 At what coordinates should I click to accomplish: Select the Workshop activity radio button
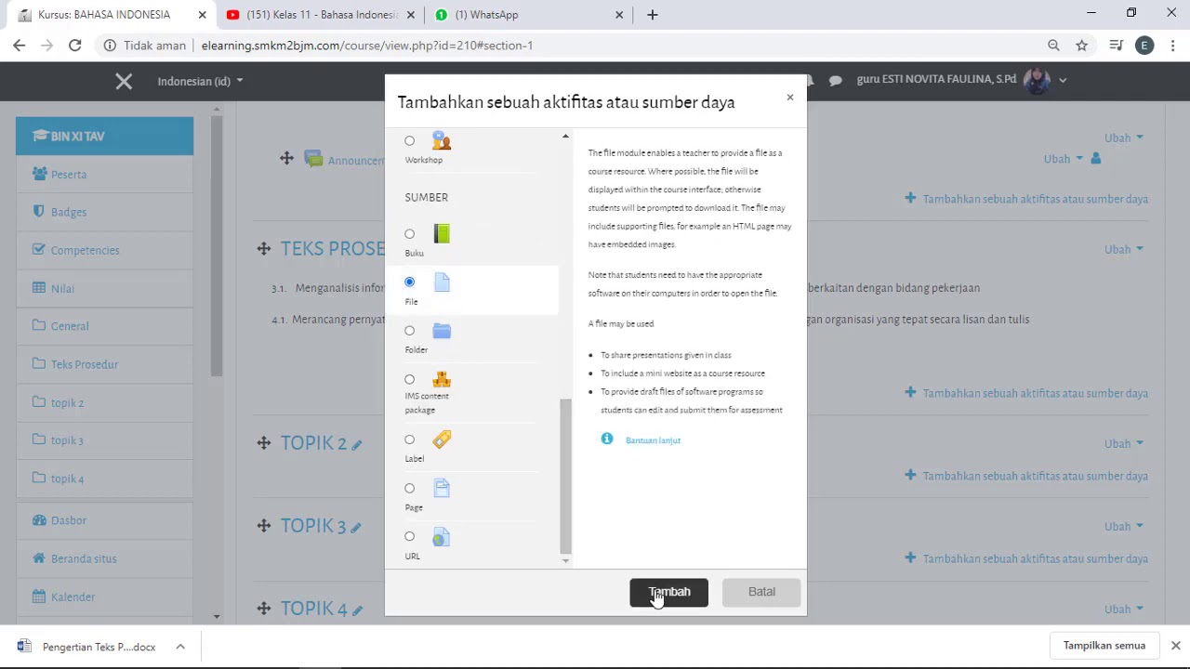(x=409, y=141)
